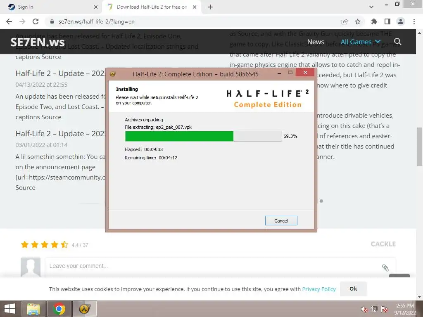Bookmark this page with star icon
Viewport: 423px width, 317px height.
[358, 21]
